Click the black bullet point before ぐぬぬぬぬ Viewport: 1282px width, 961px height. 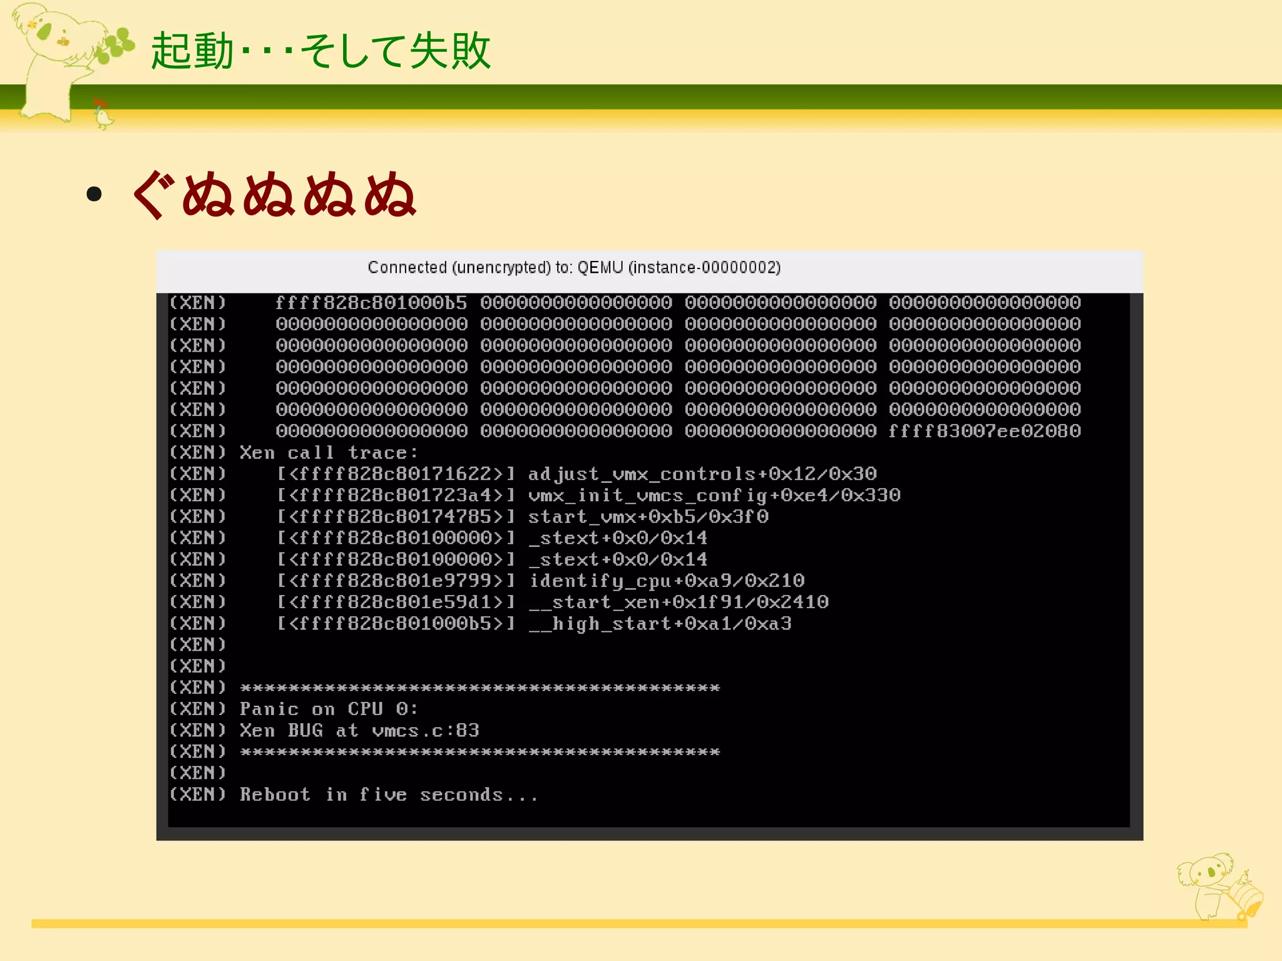point(95,194)
